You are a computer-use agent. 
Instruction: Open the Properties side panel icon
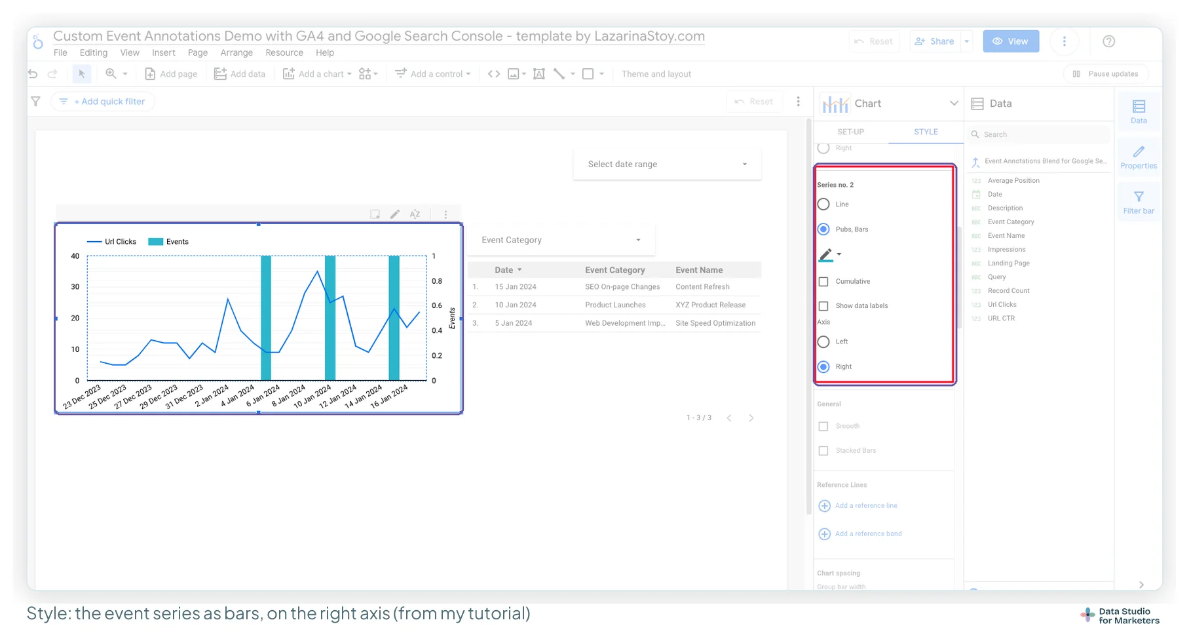1139,157
